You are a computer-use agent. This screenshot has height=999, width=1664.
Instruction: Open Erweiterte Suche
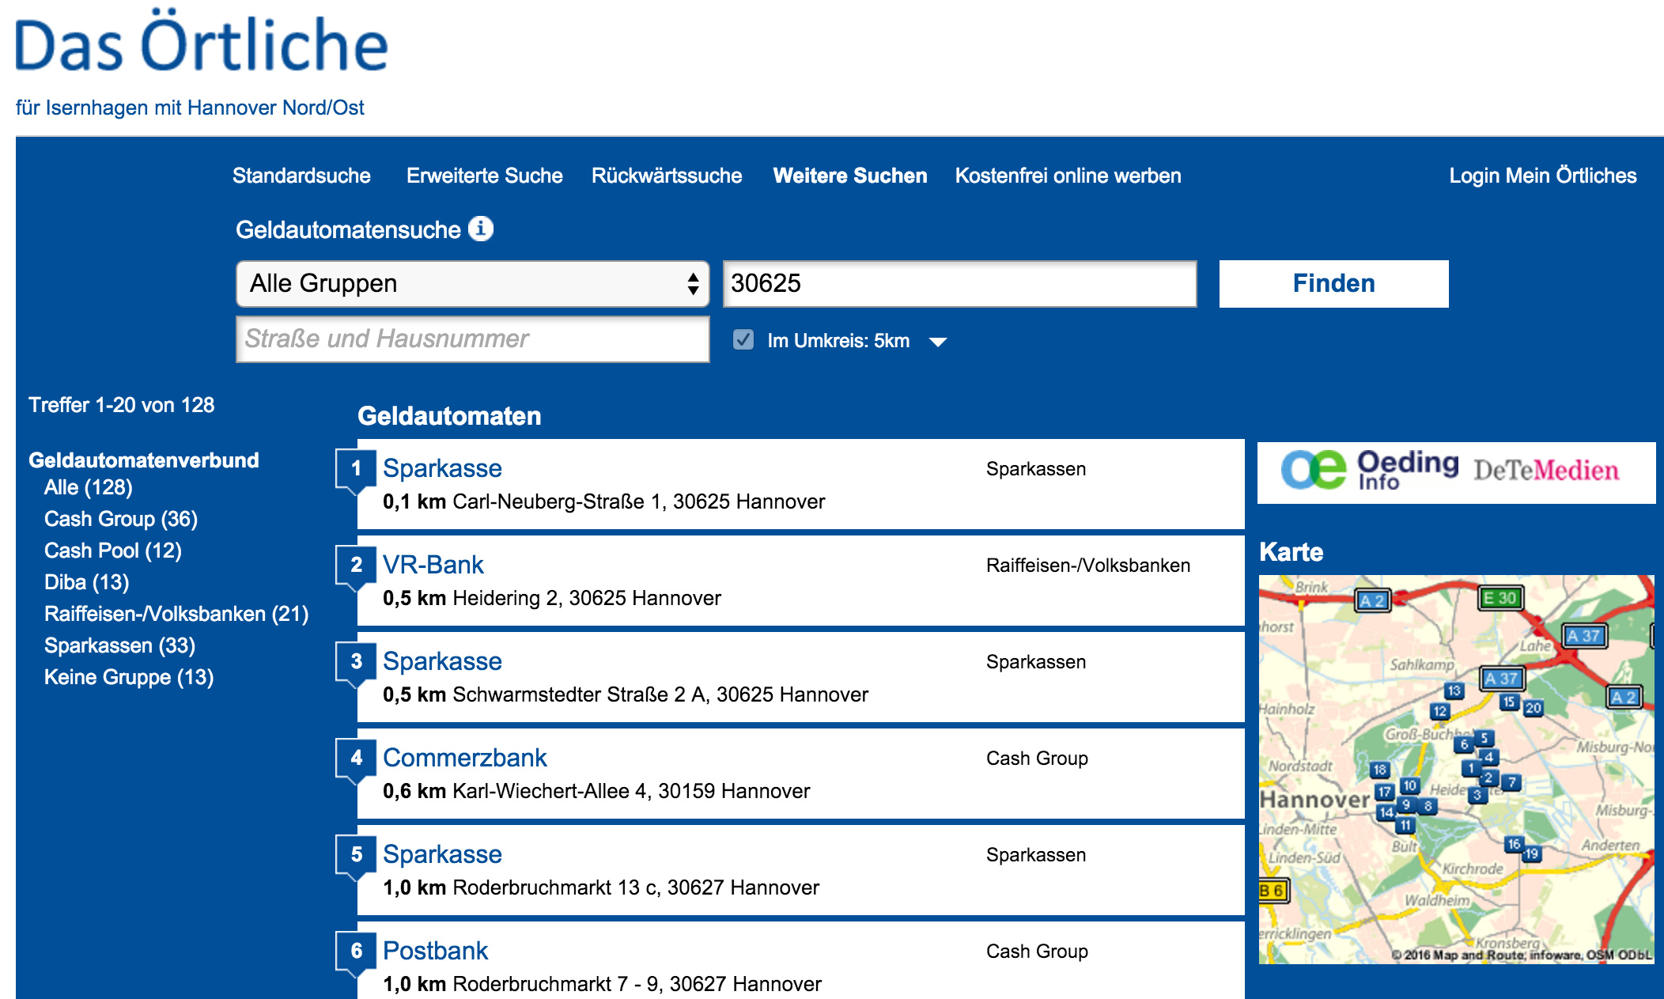coord(484,176)
